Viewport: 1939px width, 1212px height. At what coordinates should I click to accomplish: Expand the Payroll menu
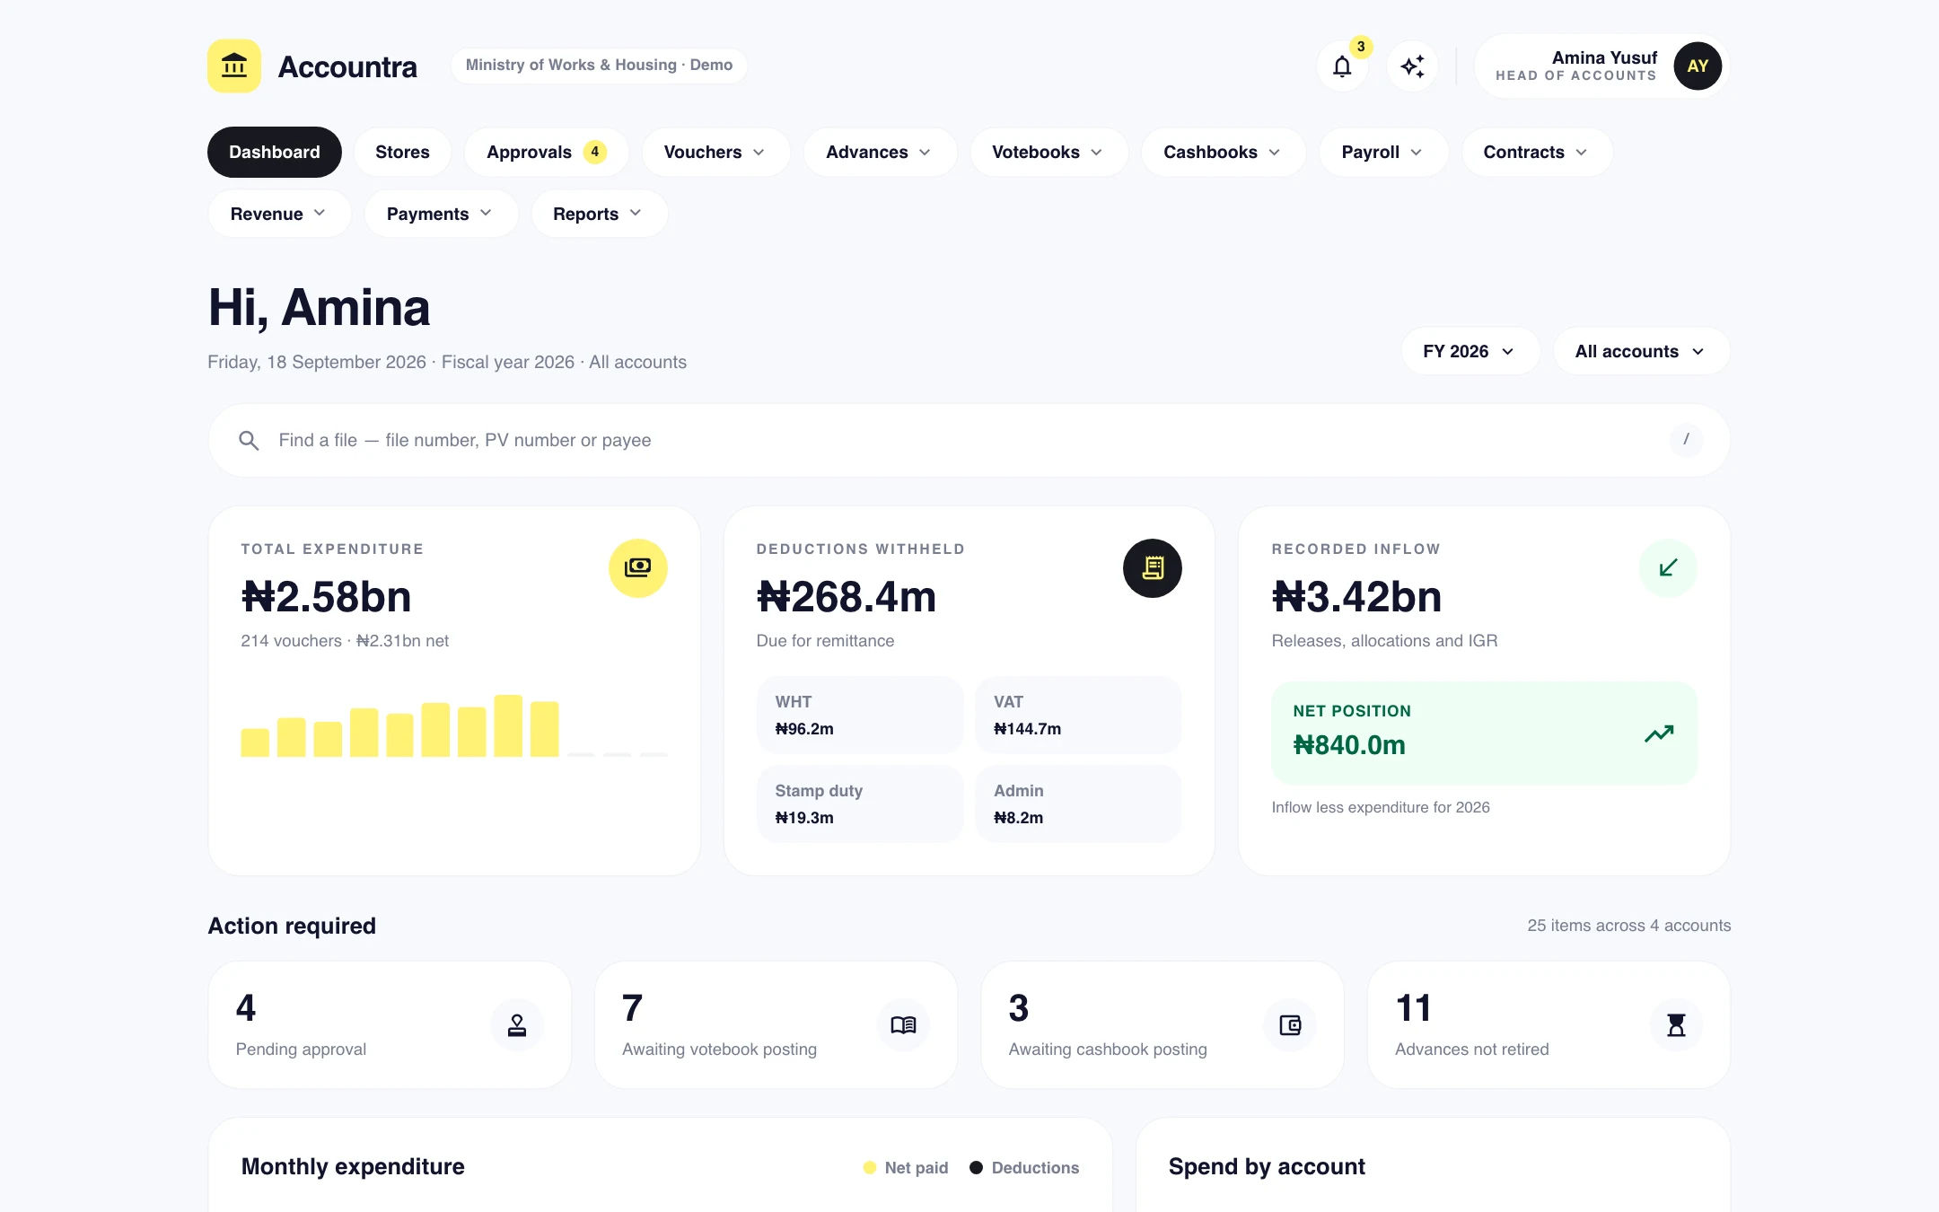(x=1382, y=153)
